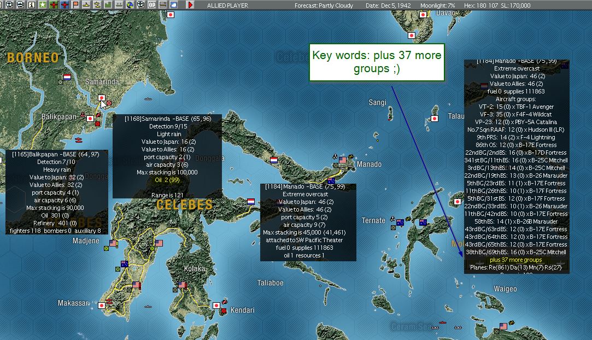Click the information 'i' toolbar icon
The height and width of the screenshot is (340, 592).
coord(32,5)
